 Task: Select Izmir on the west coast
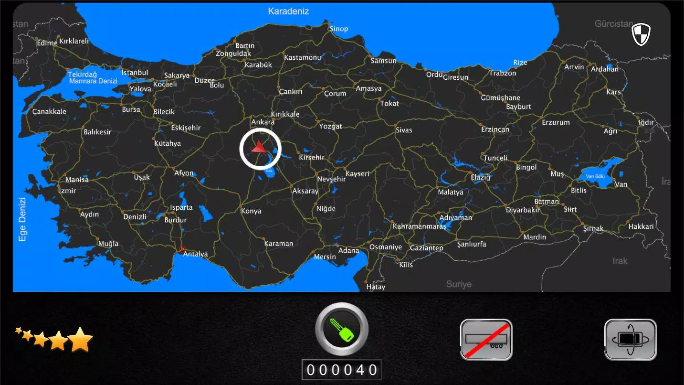click(67, 191)
